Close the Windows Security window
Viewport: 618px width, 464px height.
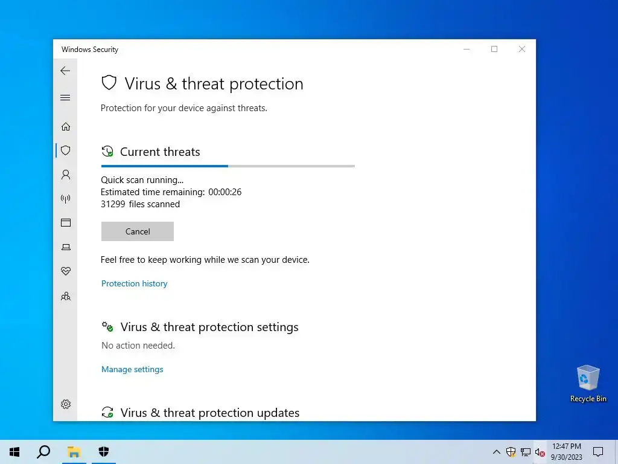[522, 49]
